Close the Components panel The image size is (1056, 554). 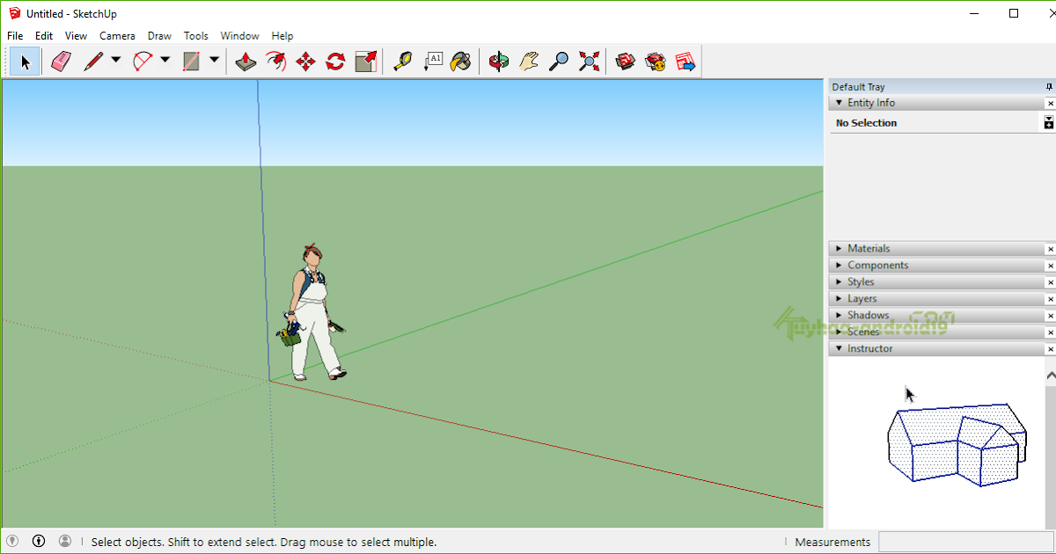click(1050, 266)
